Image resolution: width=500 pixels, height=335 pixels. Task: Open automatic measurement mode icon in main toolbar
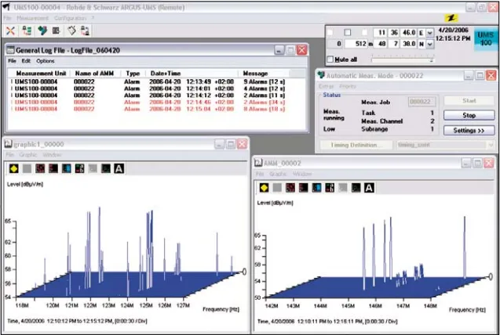coord(42,31)
